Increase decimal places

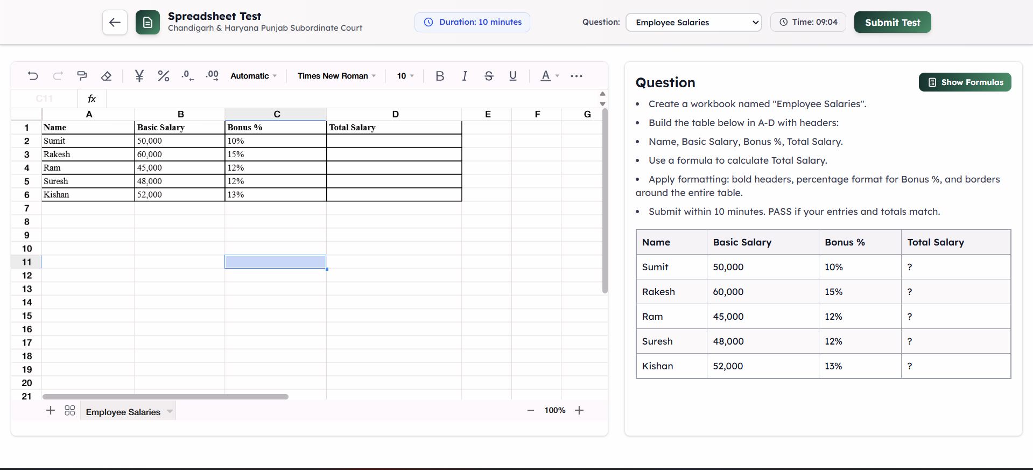(212, 76)
